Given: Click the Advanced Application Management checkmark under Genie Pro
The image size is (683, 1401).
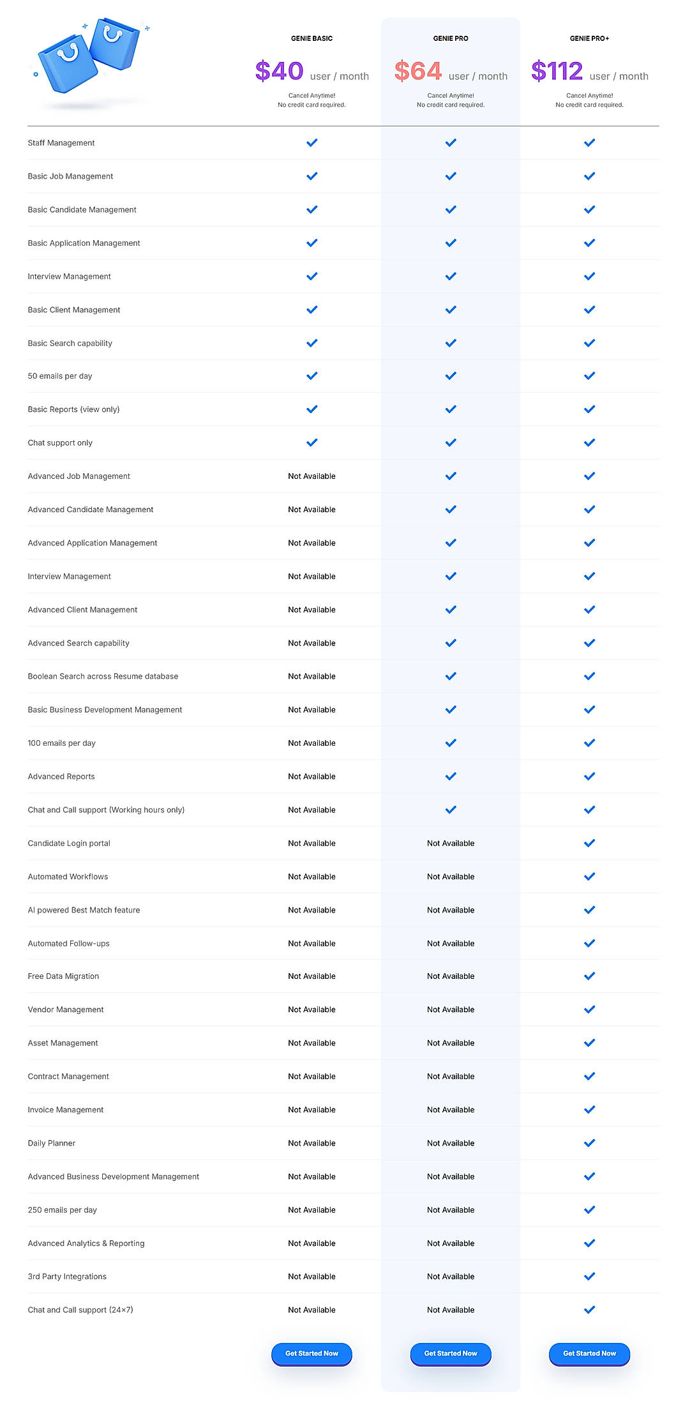Looking at the screenshot, I should point(451,543).
